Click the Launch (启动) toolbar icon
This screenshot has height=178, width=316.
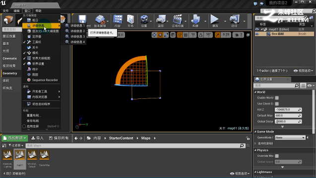(x=234, y=19)
